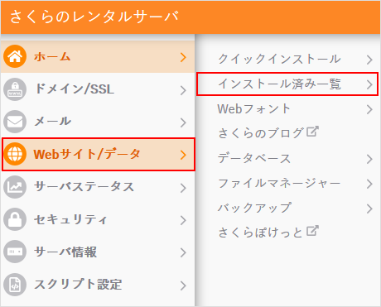381x307 pixels.
Task: Expand the セキュリティ chevron arrow
Action: pos(183,220)
